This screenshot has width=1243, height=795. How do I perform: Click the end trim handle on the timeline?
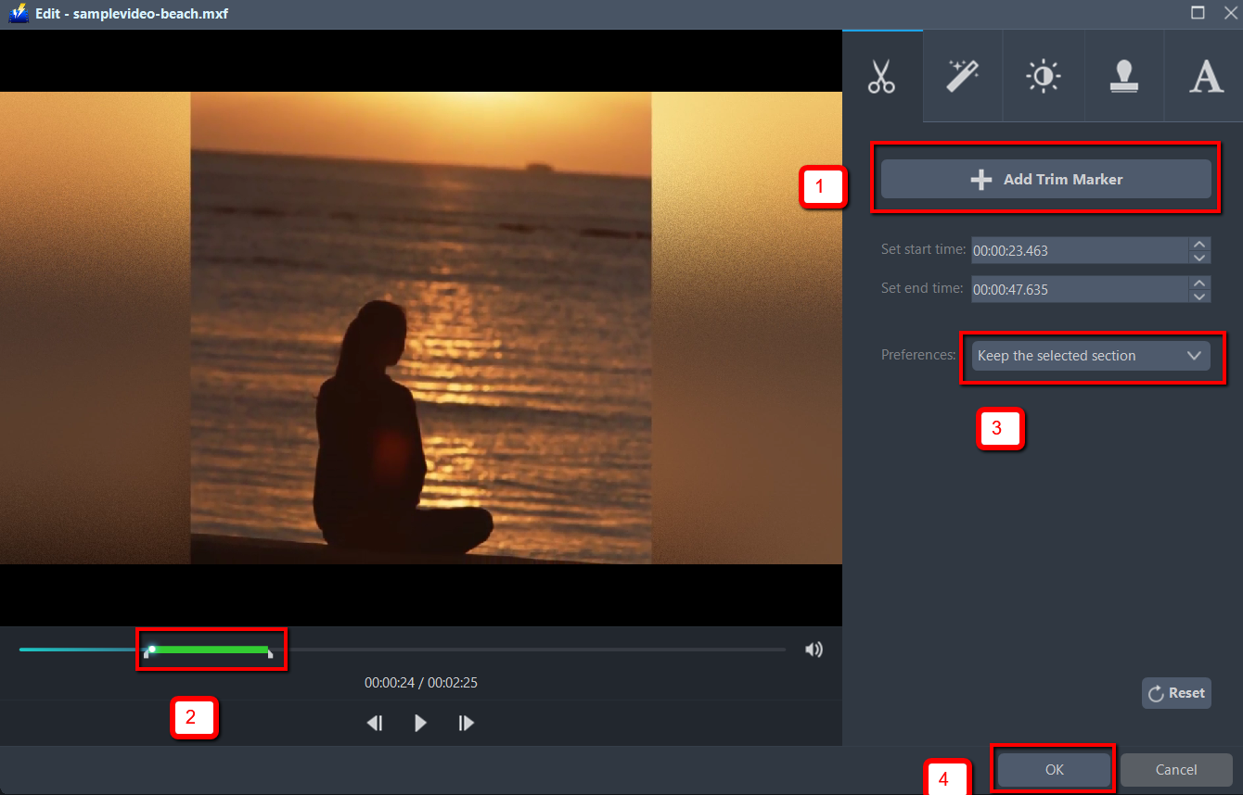[269, 650]
